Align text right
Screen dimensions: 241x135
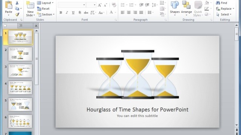135,12
